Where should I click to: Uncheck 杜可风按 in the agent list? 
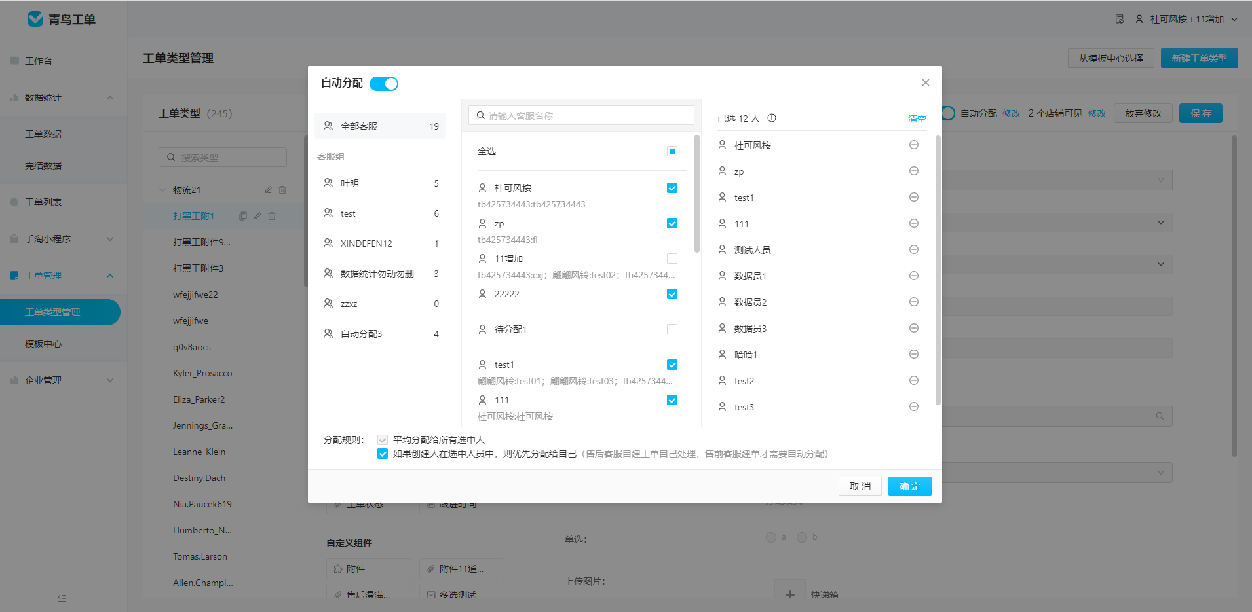672,188
